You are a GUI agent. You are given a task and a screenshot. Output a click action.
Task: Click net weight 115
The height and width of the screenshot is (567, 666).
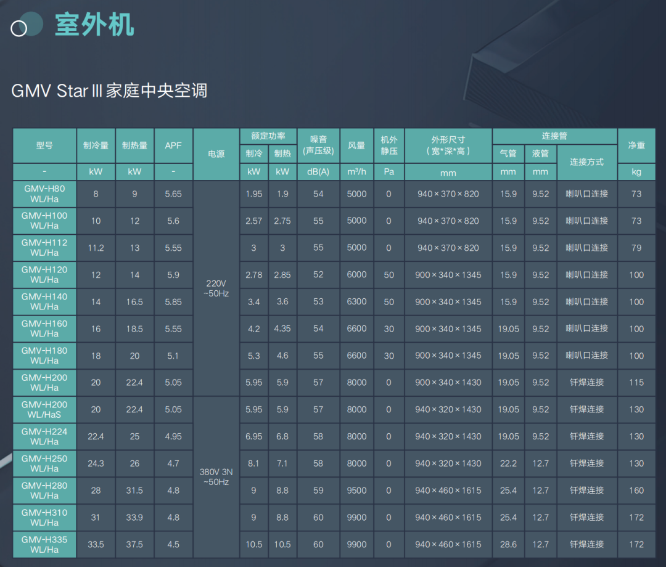click(636, 382)
